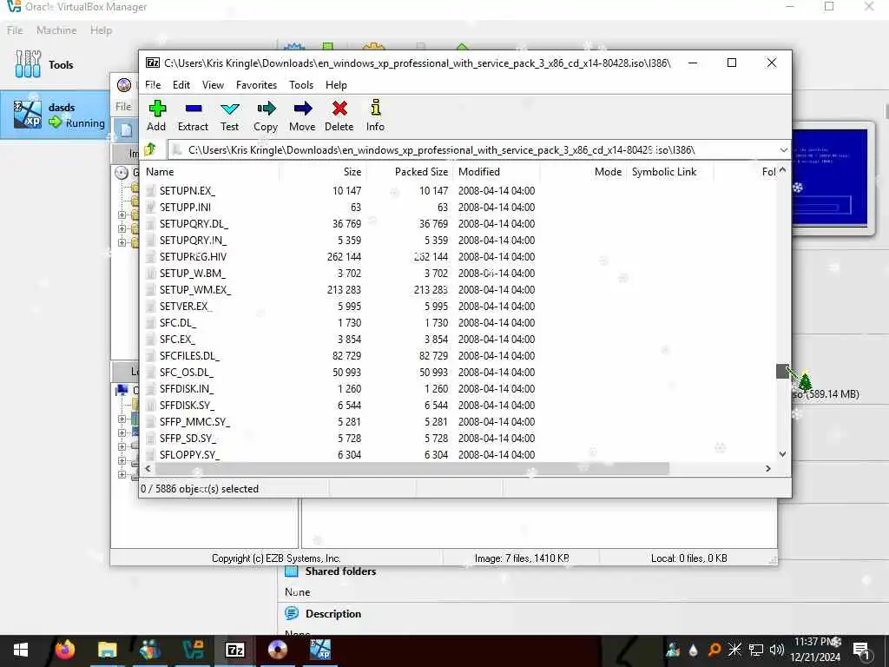Image resolution: width=889 pixels, height=667 pixels.
Task: Open the 7-Zip Help menu
Action: 336,84
